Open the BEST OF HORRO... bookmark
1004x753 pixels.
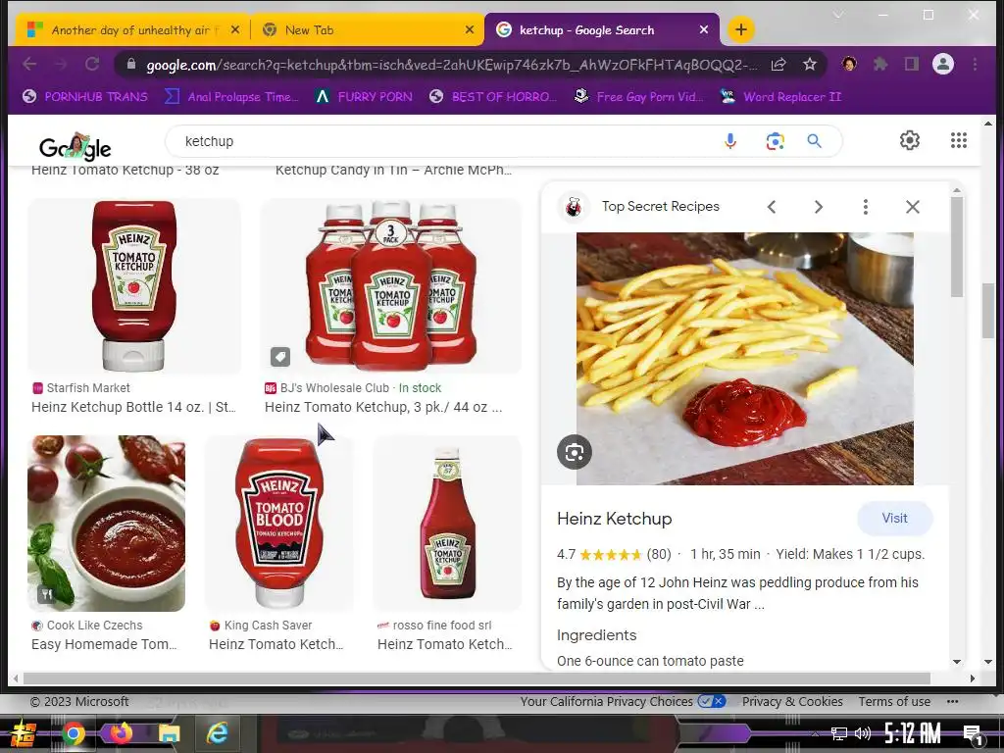[x=493, y=97]
